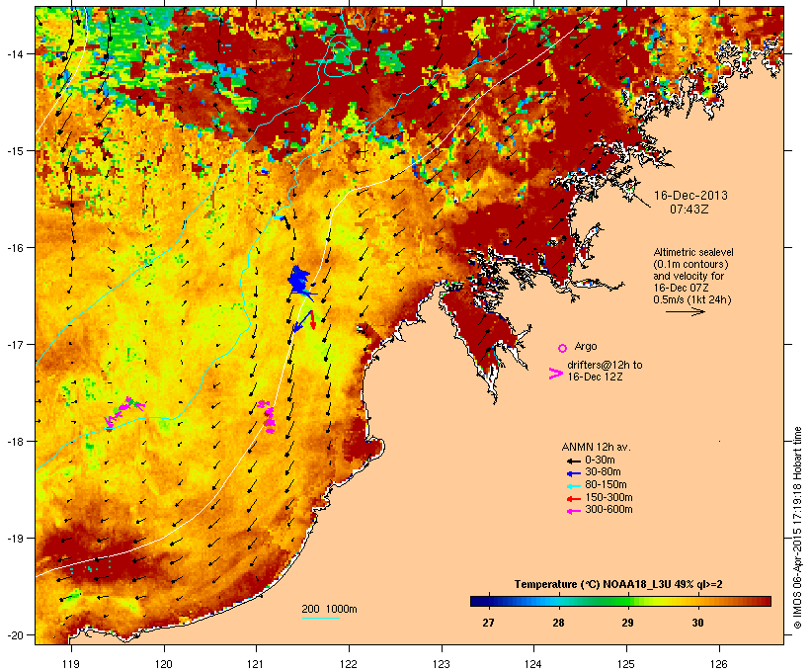Click the 125 longitude axis label
The image size is (810, 672).
pos(626,664)
